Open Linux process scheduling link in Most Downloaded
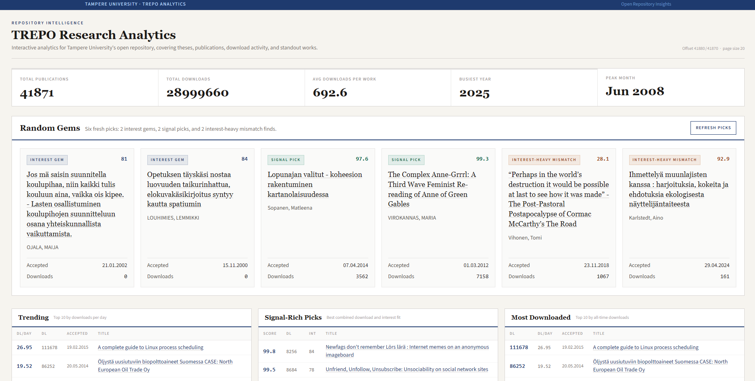The height and width of the screenshot is (381, 755). click(x=645, y=348)
